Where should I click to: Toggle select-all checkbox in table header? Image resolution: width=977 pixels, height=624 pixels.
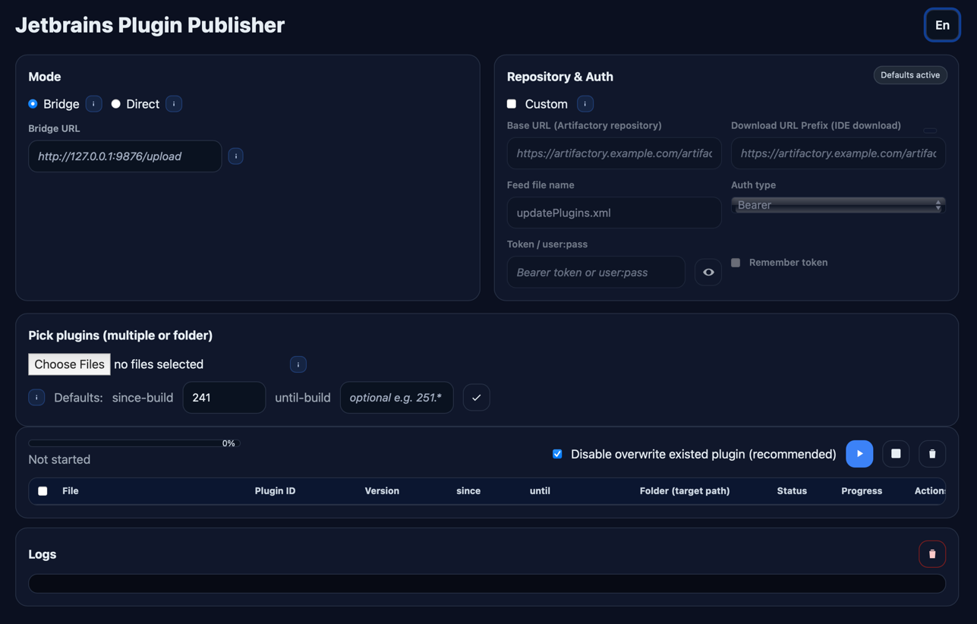pos(43,491)
